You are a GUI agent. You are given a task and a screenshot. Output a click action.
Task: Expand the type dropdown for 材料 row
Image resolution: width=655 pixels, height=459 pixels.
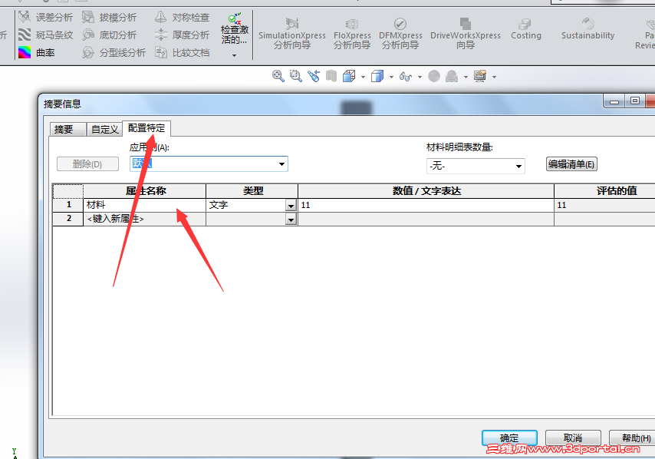[x=290, y=205]
